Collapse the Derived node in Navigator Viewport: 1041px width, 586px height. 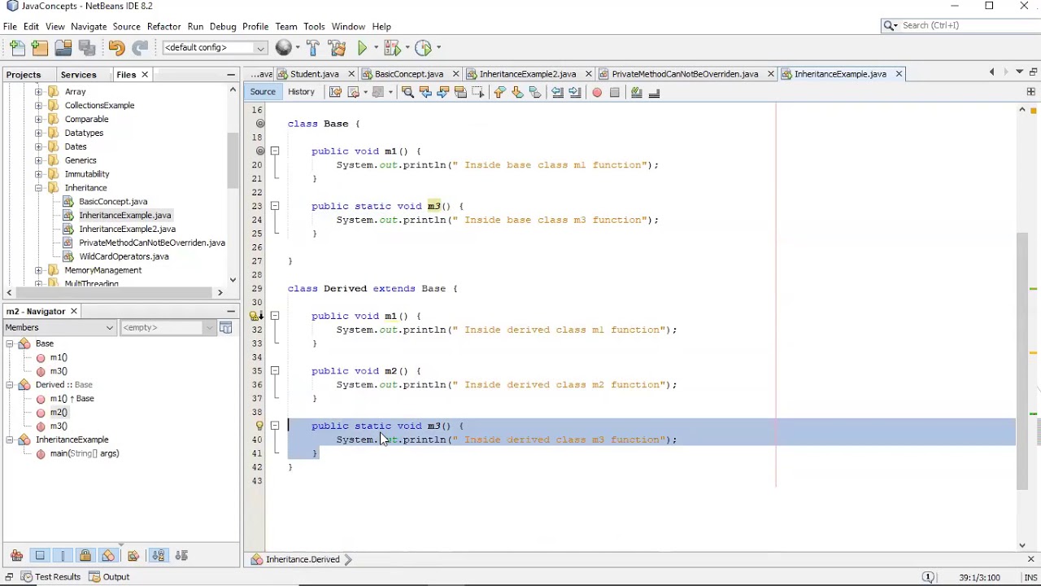tap(10, 385)
